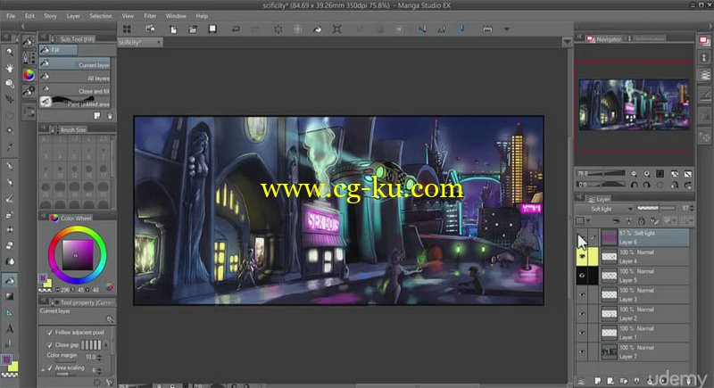Open the Layer menu
The image size is (714, 388).
pyautogui.click(x=73, y=16)
